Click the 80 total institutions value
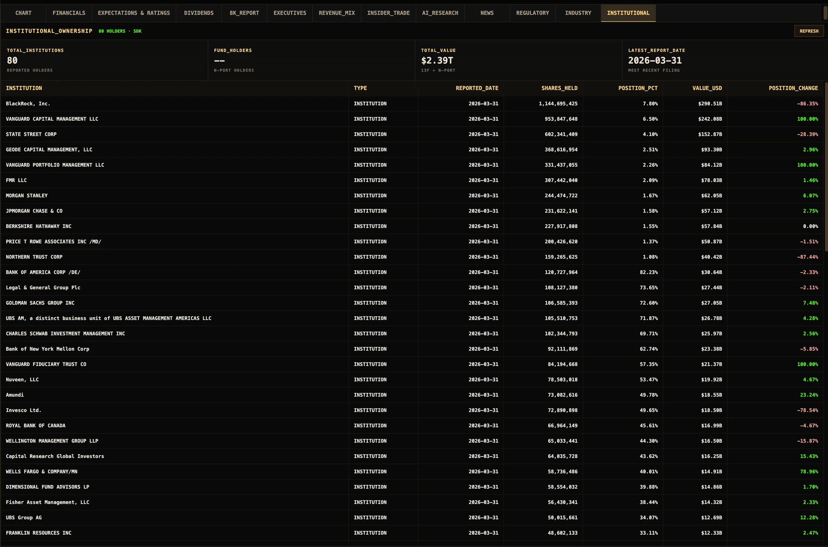828x547 pixels. click(x=12, y=61)
